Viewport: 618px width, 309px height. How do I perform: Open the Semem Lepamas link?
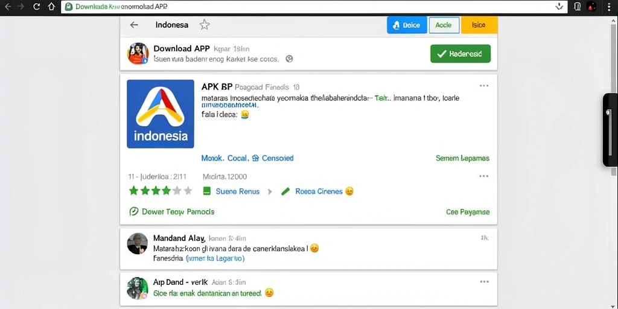pos(462,158)
